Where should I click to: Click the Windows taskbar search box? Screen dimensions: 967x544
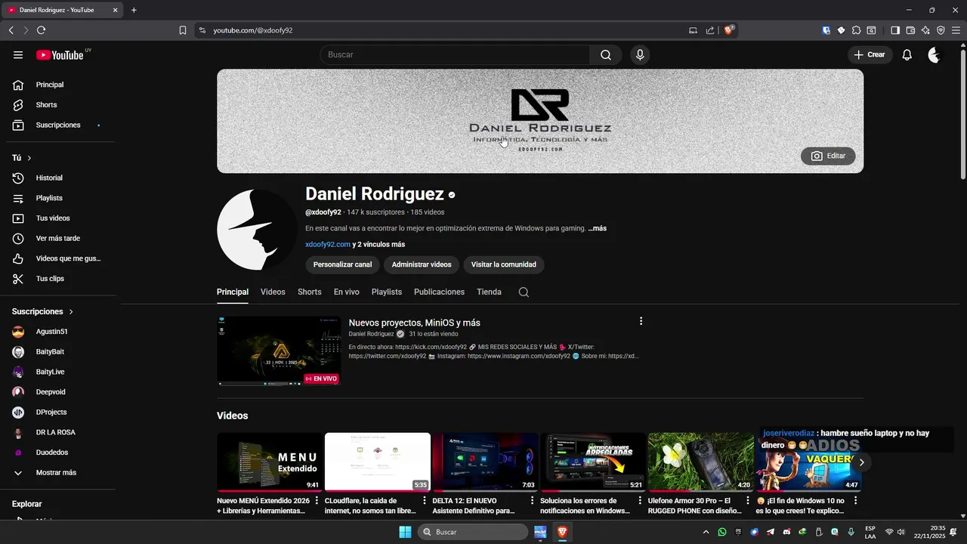coord(472,532)
